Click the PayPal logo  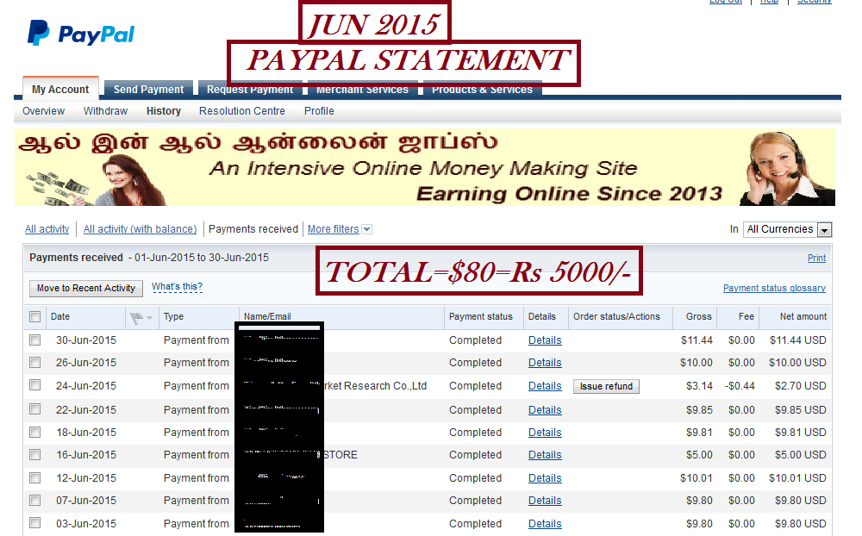point(81,33)
